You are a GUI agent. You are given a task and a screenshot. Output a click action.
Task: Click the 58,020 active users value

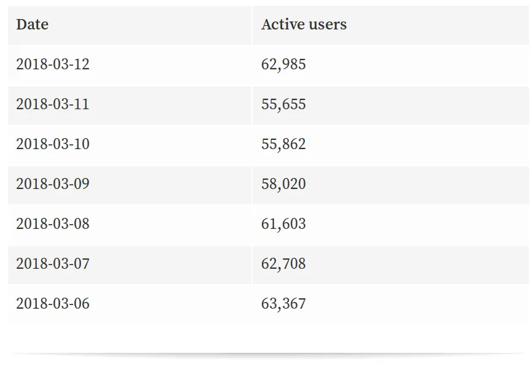283,184
